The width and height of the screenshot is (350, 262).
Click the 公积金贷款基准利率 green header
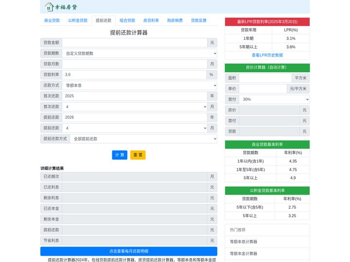[x=267, y=191]
